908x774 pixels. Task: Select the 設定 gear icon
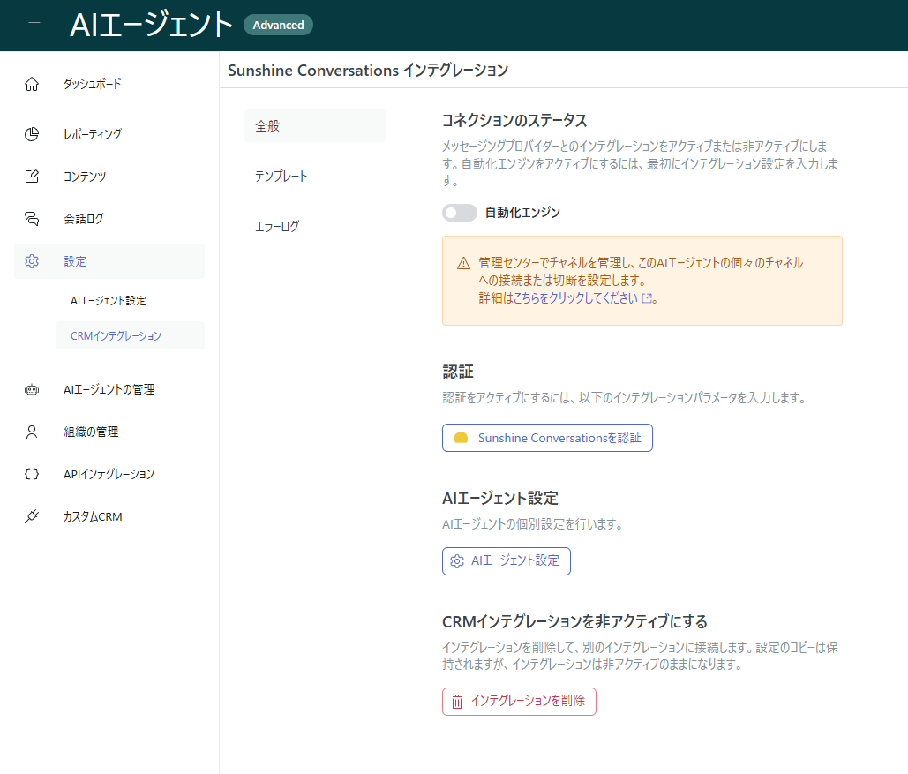click(x=32, y=261)
